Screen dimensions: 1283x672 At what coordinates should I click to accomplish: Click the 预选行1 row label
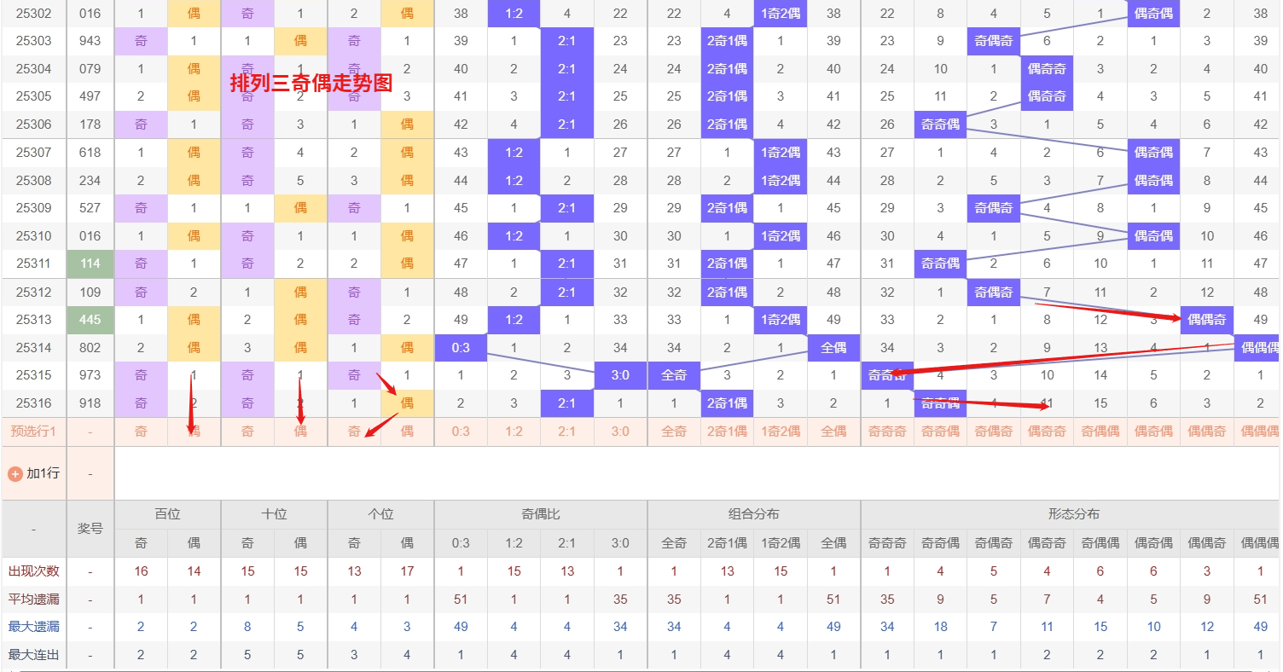[x=34, y=432]
